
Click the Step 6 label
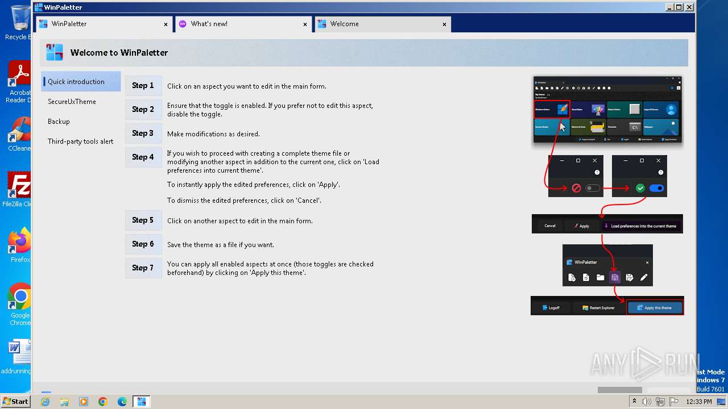pos(143,244)
